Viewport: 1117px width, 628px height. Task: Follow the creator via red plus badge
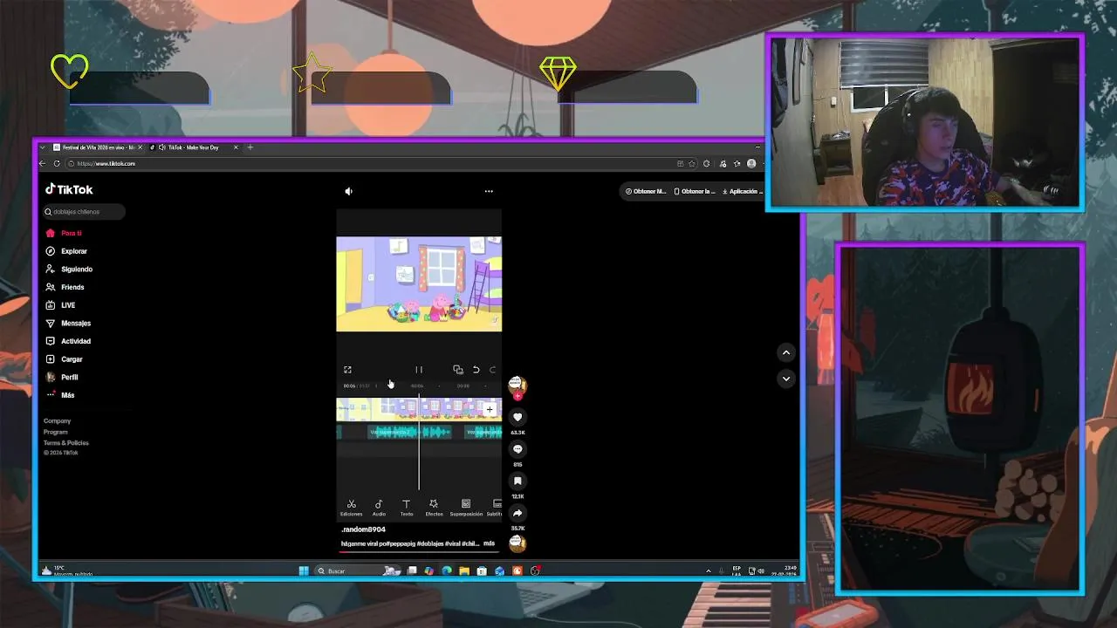point(517,396)
